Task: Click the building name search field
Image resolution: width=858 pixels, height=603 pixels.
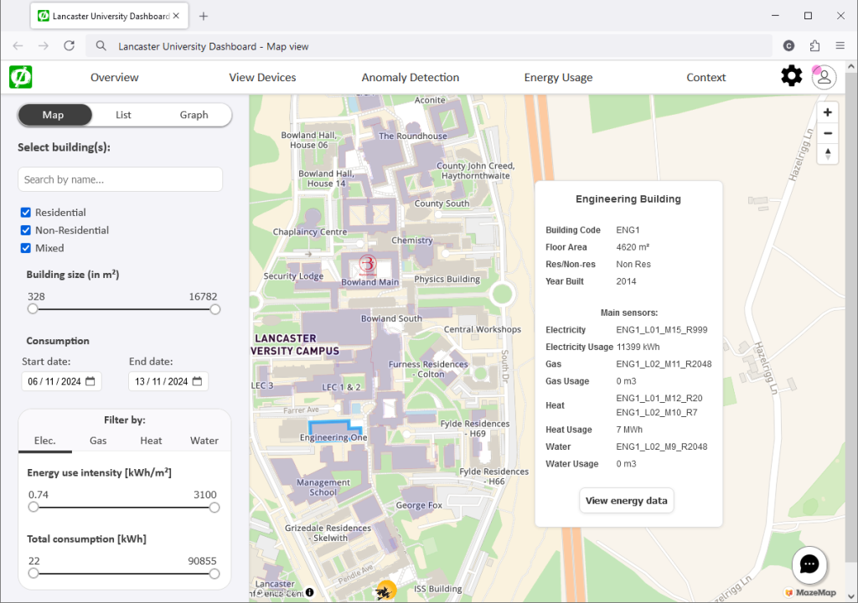Action: (120, 178)
